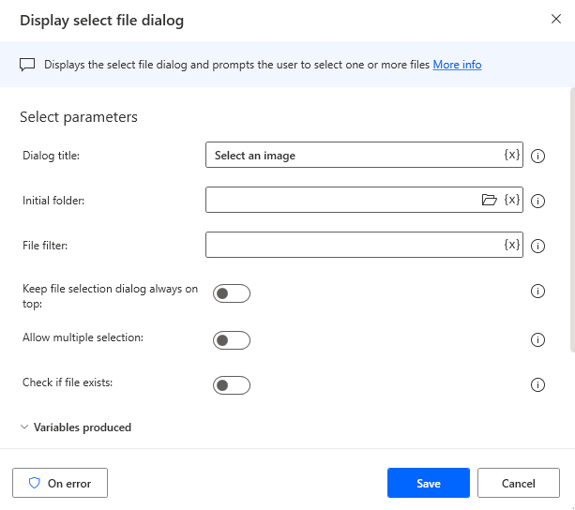575x510 pixels.
Task: Show info for Keep dialog always on top
Action: click(538, 292)
